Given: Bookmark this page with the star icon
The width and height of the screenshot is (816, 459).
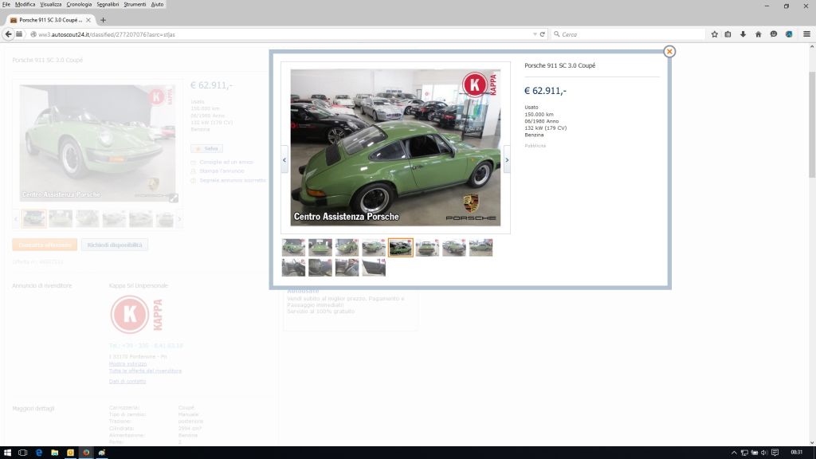Looking at the screenshot, I should tap(715, 34).
